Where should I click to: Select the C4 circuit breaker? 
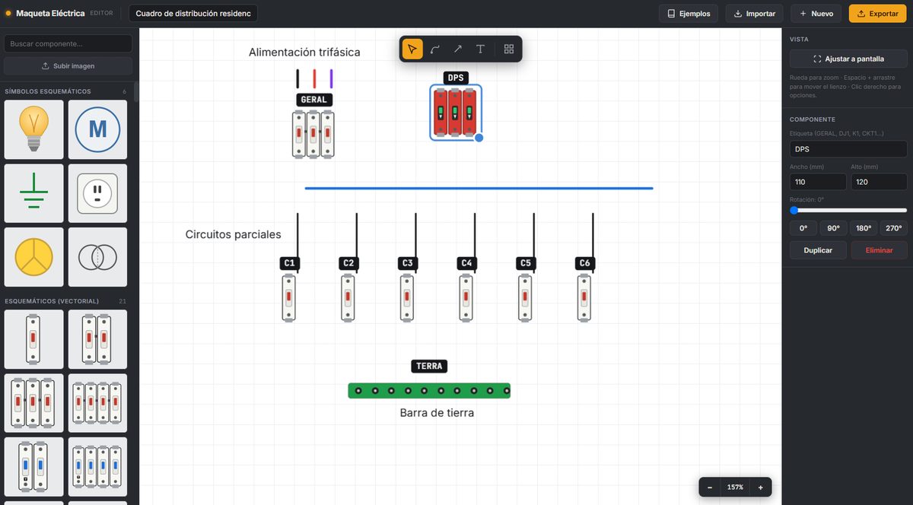click(x=466, y=297)
